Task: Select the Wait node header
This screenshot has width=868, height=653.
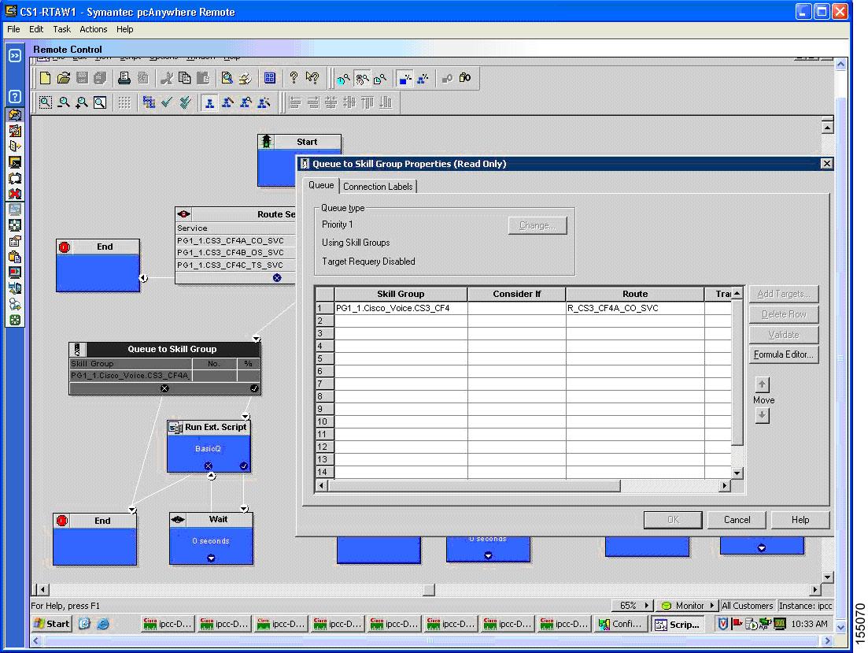Action: pos(211,519)
